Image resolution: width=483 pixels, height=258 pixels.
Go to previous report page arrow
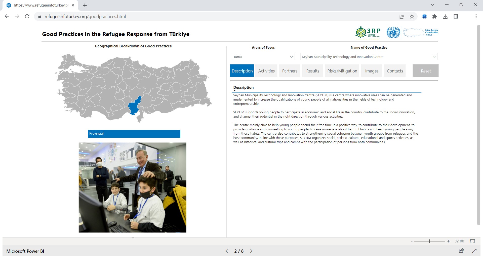pos(227,251)
